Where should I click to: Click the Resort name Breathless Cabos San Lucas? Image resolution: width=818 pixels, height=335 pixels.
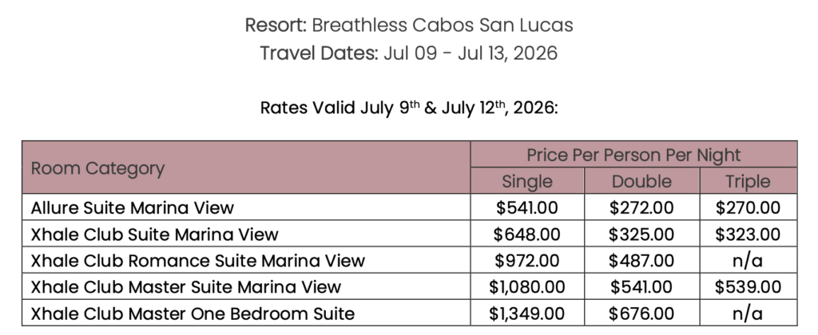442,25
